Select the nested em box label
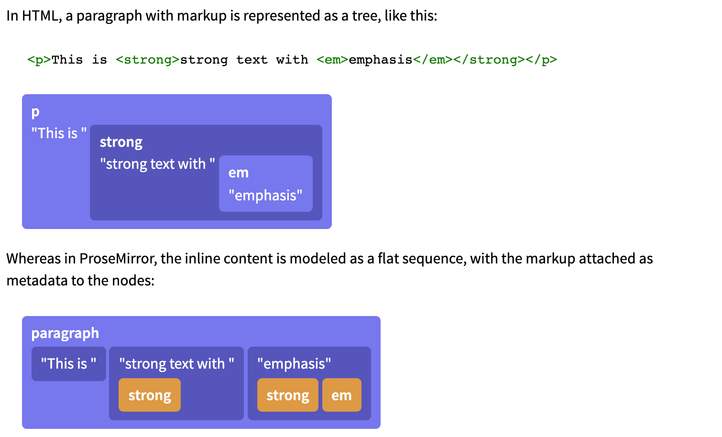 click(x=238, y=173)
